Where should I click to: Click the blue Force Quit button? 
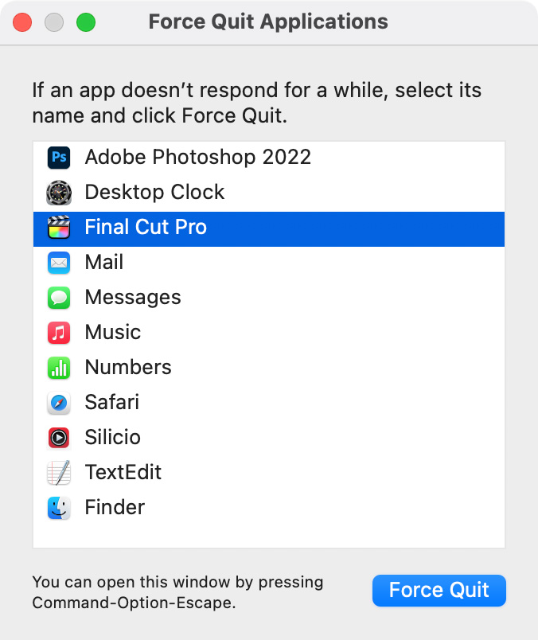[439, 590]
